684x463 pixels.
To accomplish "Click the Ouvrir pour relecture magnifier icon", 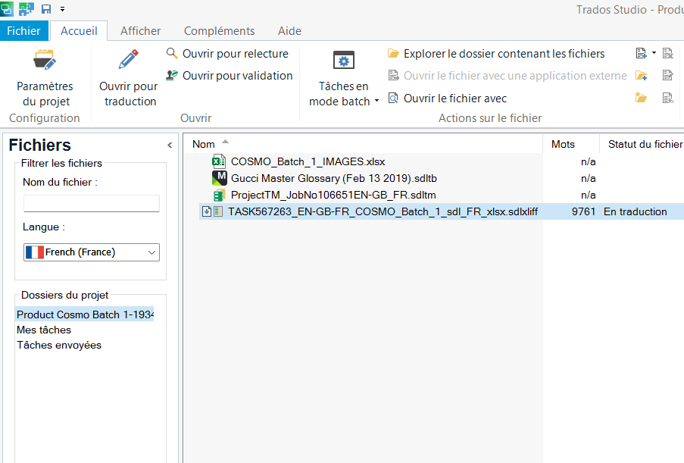I will pos(172,53).
